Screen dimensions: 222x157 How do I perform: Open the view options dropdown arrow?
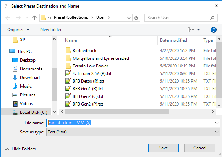(198, 30)
